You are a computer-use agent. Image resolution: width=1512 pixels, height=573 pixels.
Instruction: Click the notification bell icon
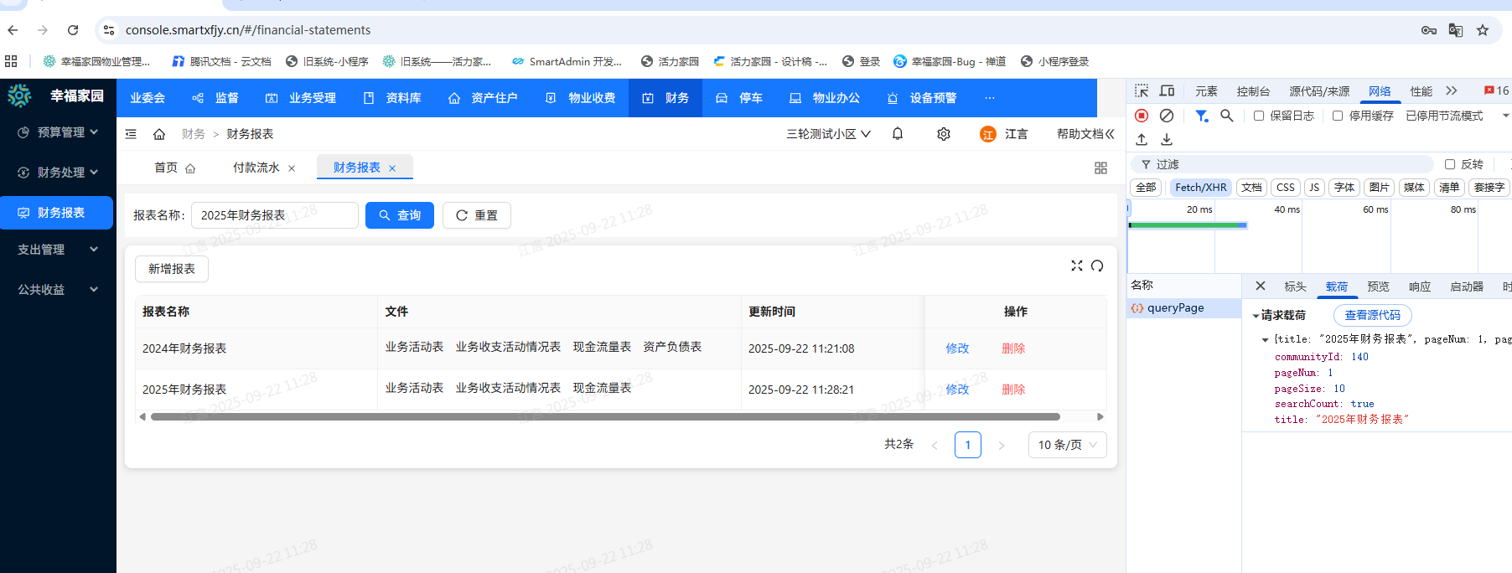(898, 134)
